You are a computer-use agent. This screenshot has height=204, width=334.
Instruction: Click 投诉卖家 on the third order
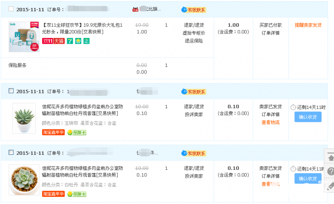click(x=194, y=176)
